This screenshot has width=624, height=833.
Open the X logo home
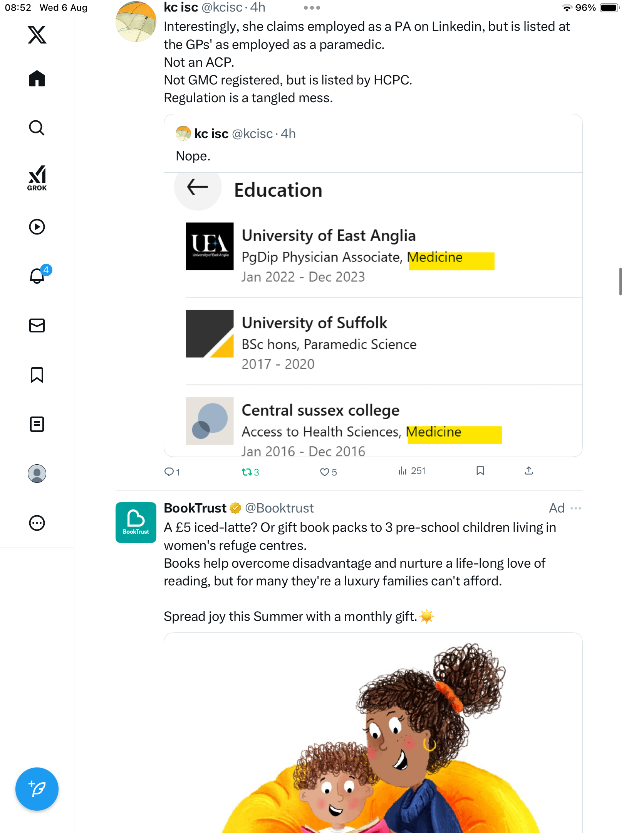pos(37,35)
